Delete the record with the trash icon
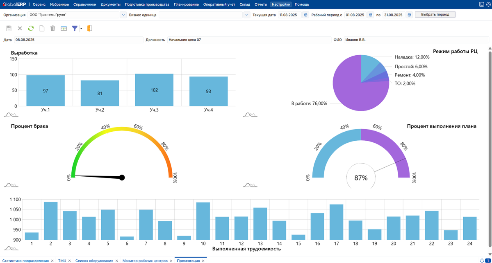Screen dimensions: 492x263 pos(52,28)
